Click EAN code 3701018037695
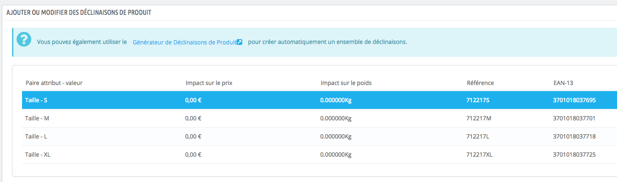Screen dimensions: 617x182 (574, 100)
